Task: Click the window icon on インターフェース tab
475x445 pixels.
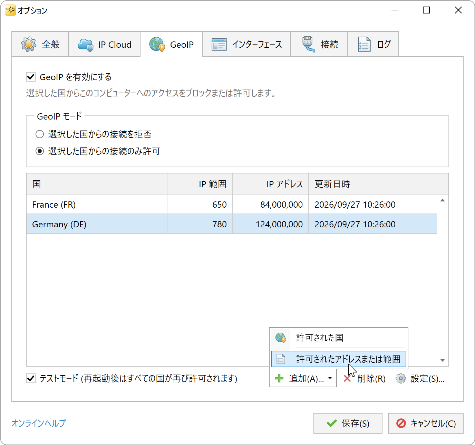Action: coord(219,45)
